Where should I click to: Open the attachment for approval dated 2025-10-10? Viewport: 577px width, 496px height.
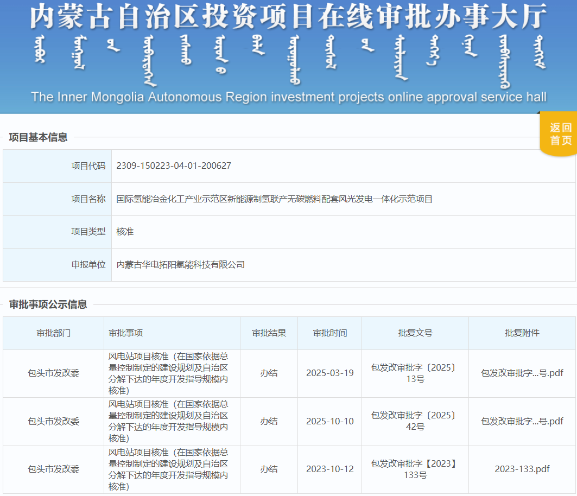(522, 421)
